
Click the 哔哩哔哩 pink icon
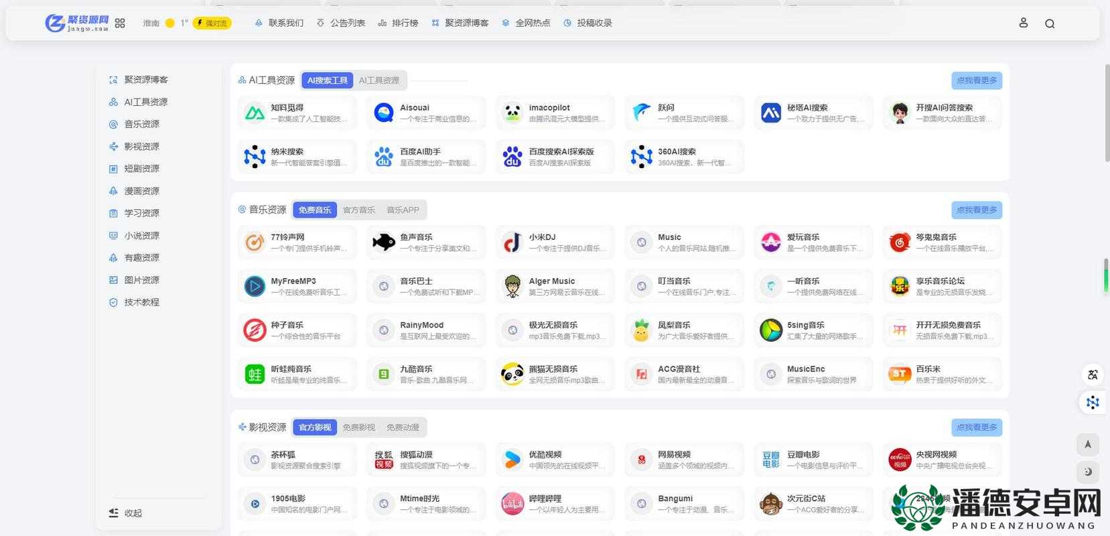point(512,504)
